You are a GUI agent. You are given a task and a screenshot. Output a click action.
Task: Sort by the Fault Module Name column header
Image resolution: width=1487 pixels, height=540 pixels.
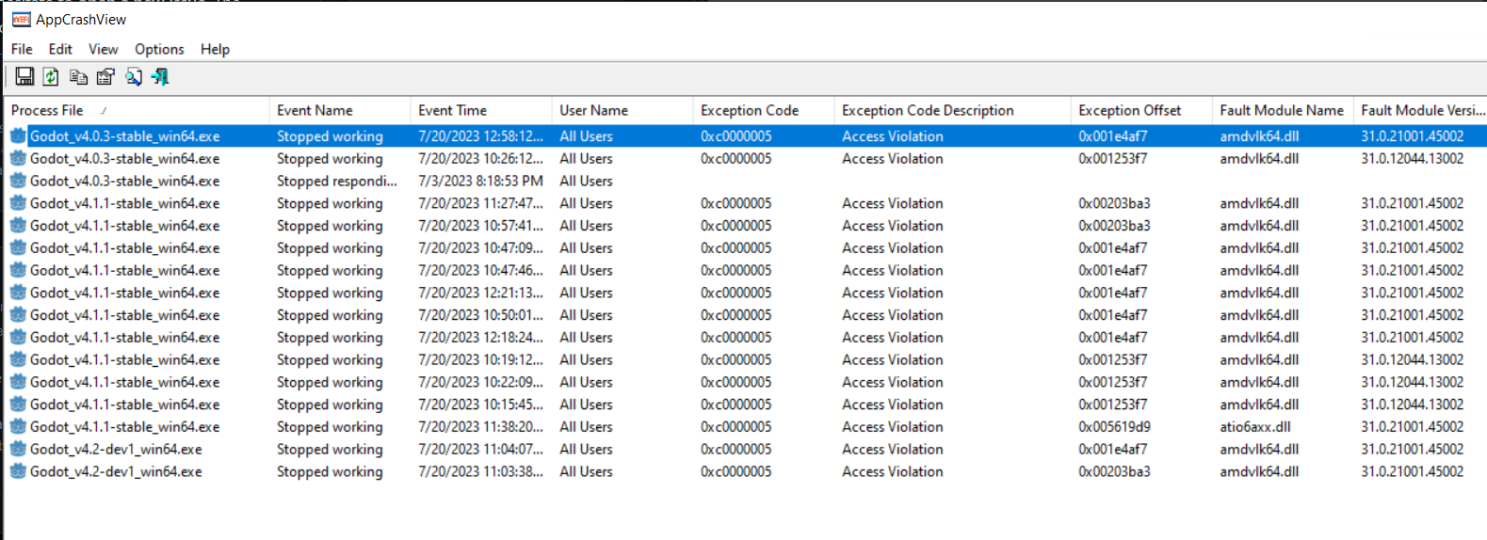pos(1283,110)
